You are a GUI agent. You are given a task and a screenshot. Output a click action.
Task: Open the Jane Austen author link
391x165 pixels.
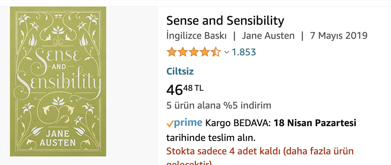pyautogui.click(x=268, y=36)
